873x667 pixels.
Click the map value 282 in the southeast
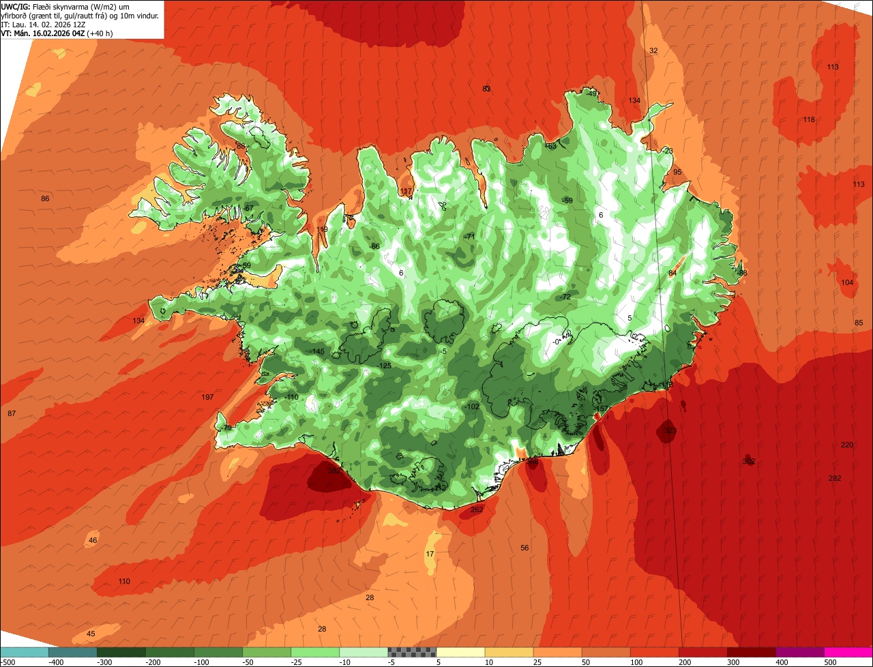835,478
